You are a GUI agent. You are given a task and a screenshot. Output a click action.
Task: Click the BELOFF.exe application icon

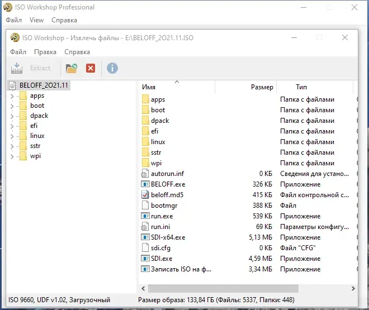[145, 184]
